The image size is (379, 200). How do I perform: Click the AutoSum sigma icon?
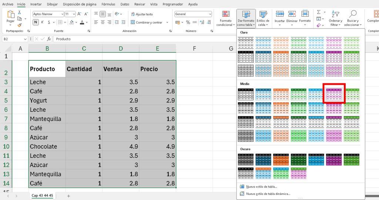(319, 12)
